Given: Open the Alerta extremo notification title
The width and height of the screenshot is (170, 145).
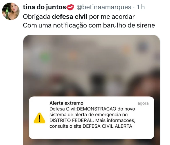Looking at the screenshot, I should pyautogui.click(x=66, y=103).
